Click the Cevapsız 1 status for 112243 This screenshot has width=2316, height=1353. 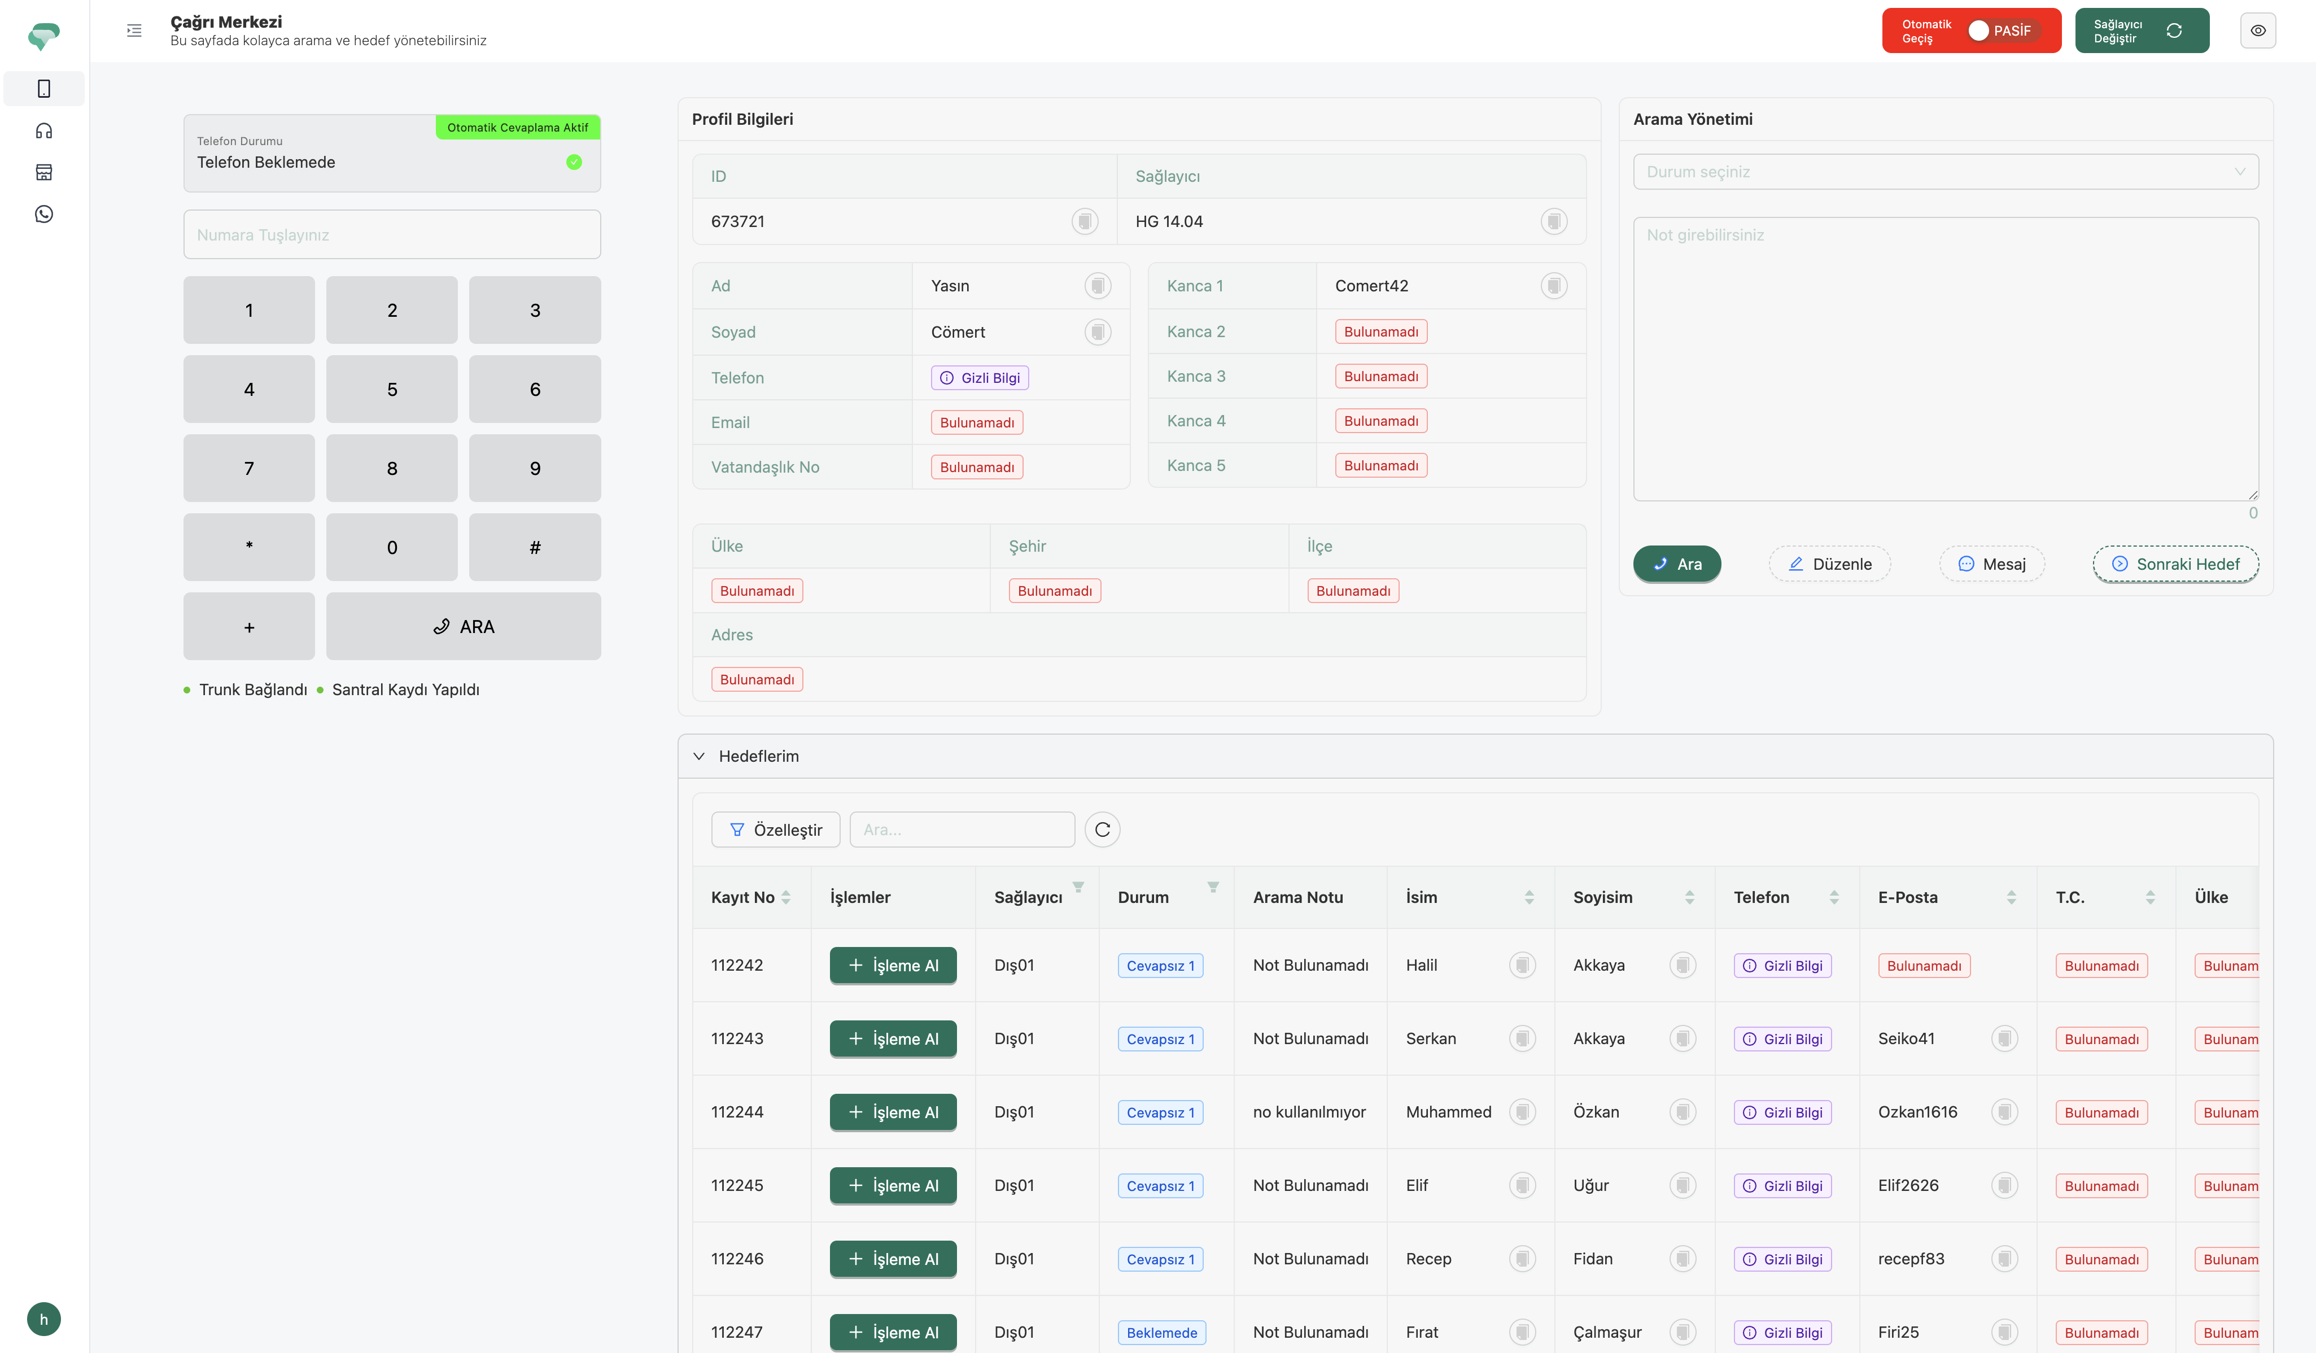[1160, 1038]
